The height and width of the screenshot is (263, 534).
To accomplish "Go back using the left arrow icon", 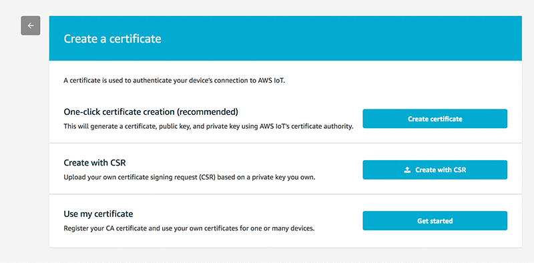I will [31, 25].
